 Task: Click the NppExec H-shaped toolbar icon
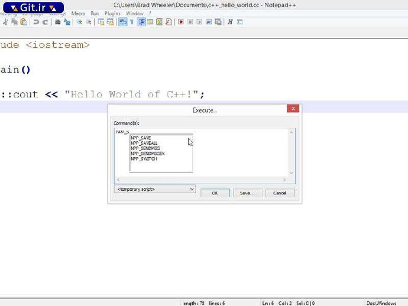coord(230,22)
